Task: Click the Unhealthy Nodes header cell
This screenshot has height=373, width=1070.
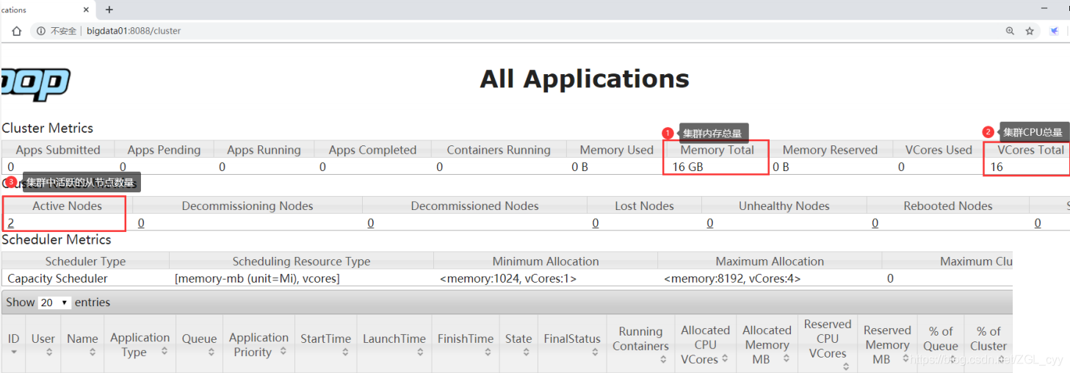Action: [784, 206]
